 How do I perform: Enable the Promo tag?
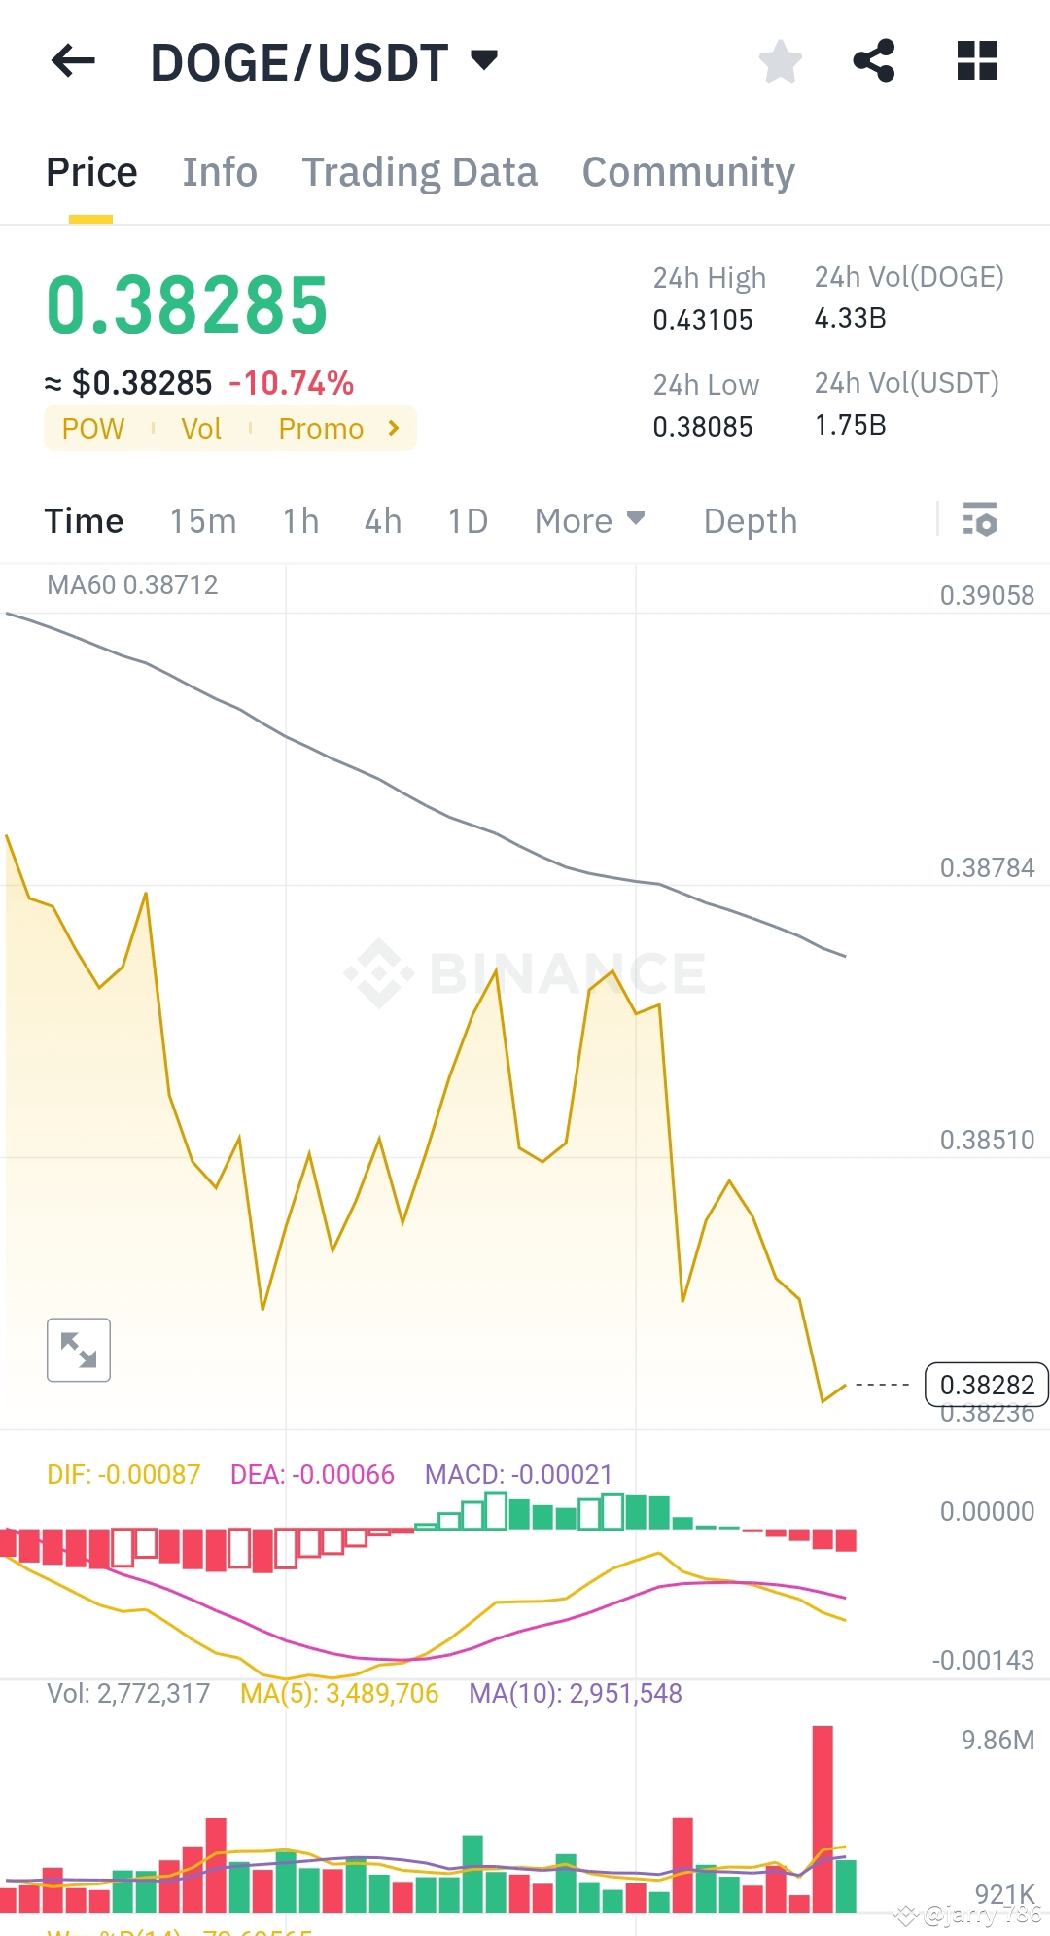pos(321,428)
